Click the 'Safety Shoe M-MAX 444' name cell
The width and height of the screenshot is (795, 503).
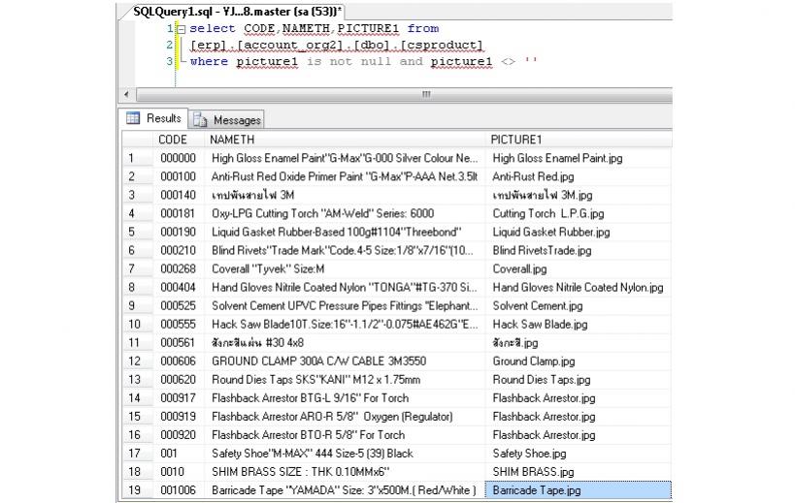click(x=345, y=454)
